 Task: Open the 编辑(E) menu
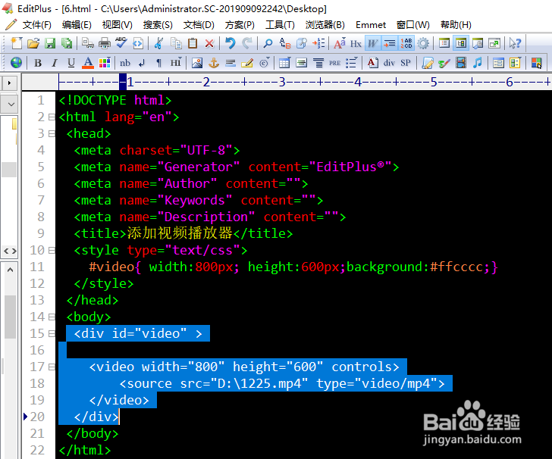77,25
